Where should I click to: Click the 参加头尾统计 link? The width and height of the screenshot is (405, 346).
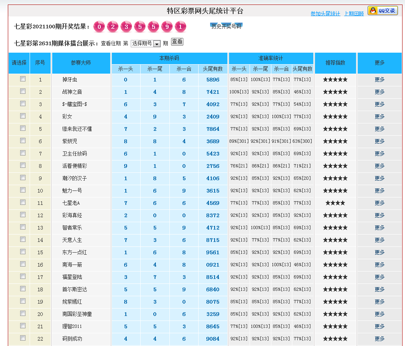(325, 14)
